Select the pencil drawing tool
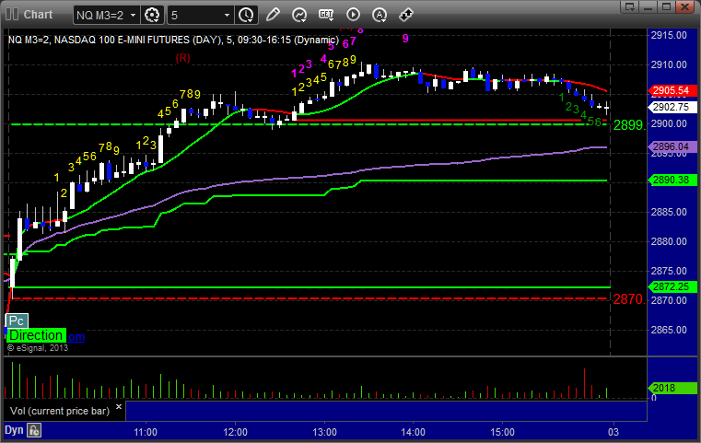The width and height of the screenshot is (701, 443). coord(273,15)
